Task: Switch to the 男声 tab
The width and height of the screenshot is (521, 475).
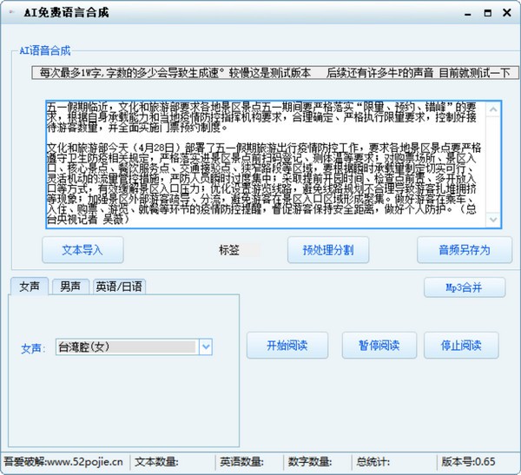Action: (70, 287)
